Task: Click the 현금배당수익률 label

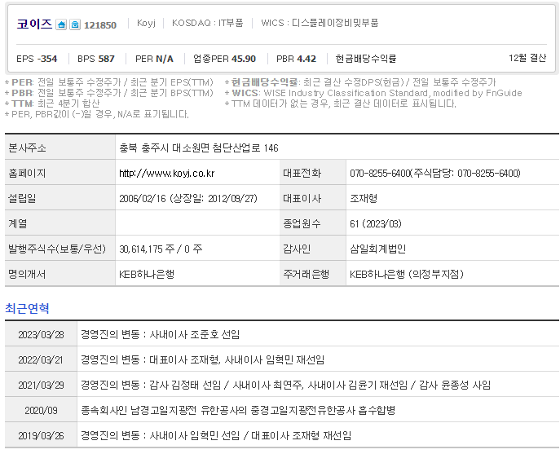Action: (366, 59)
